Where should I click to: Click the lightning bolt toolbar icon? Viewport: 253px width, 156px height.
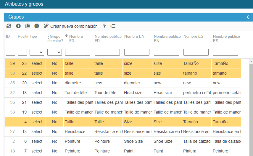click(x=104, y=26)
